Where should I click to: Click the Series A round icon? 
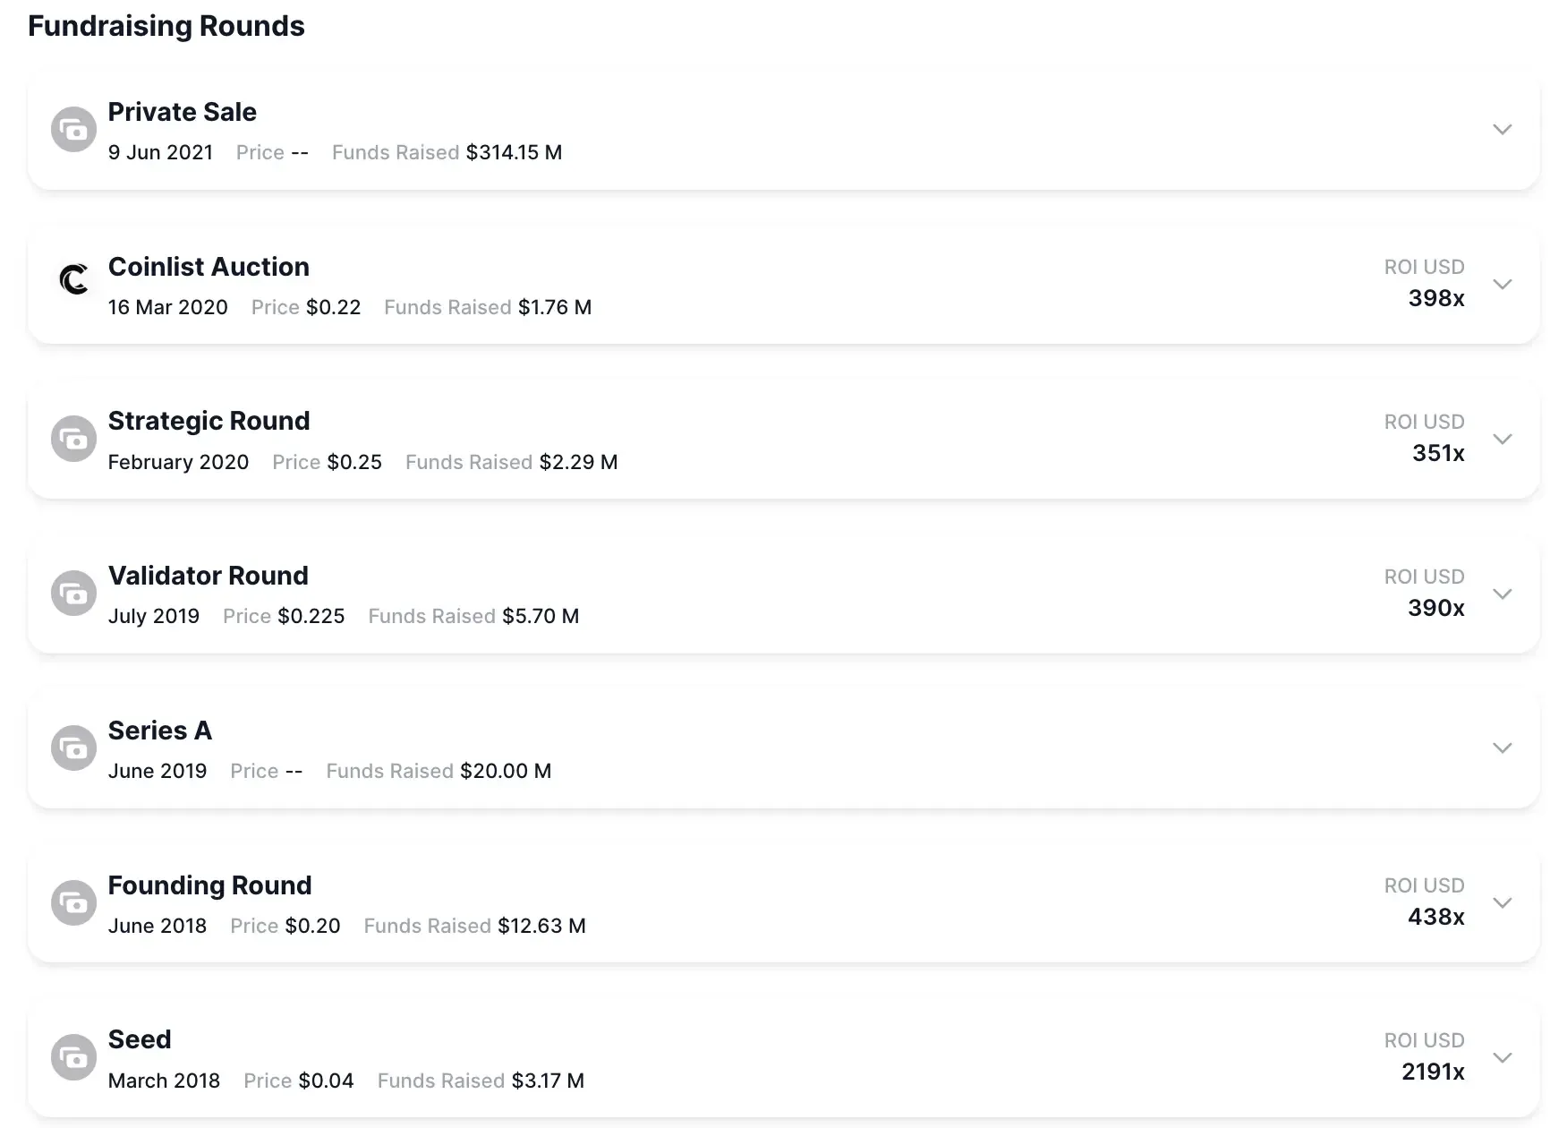point(73,748)
